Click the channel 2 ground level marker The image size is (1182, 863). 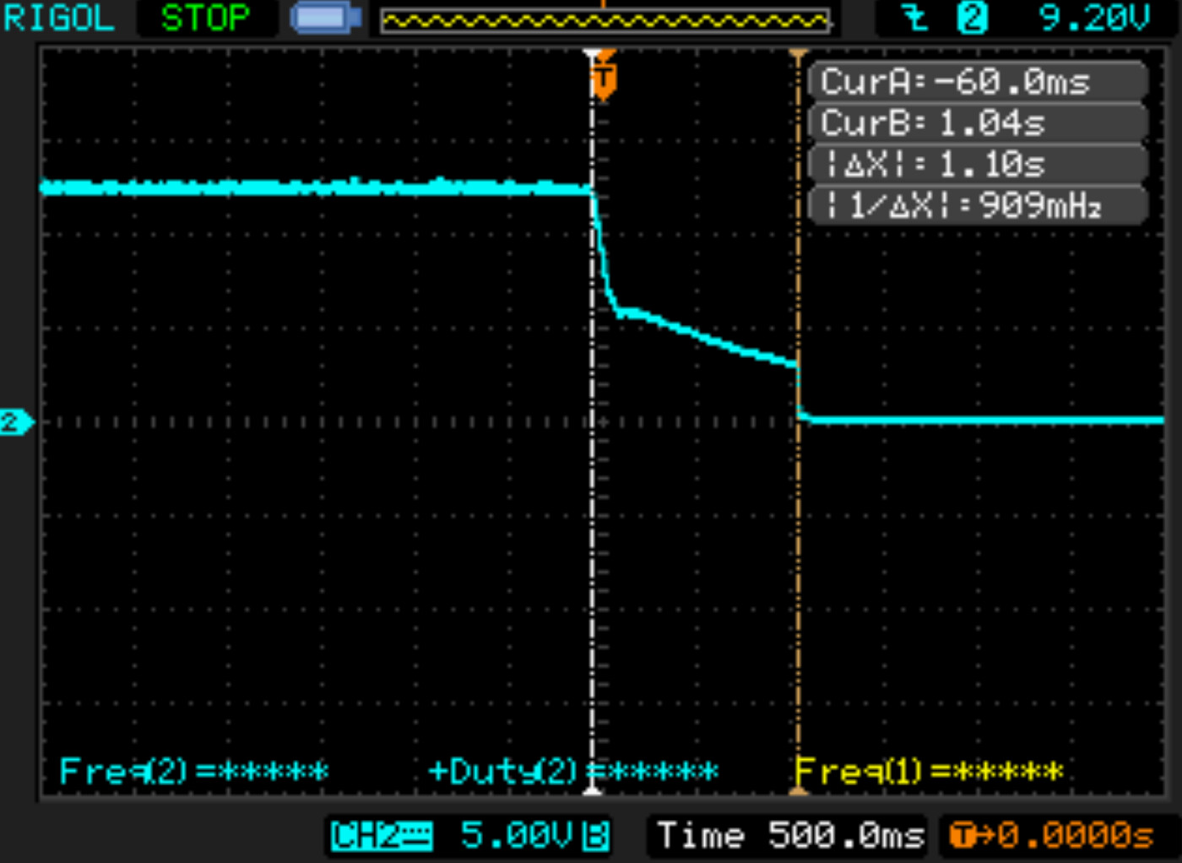(x=15, y=421)
